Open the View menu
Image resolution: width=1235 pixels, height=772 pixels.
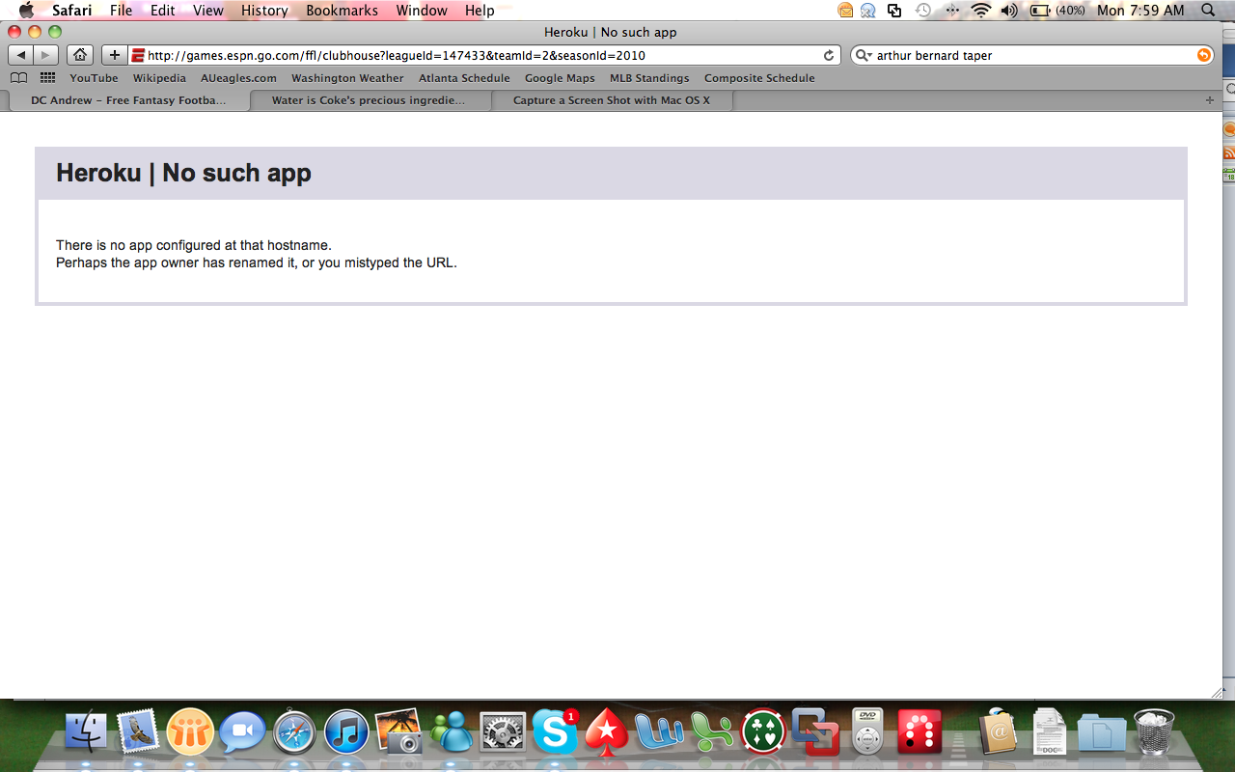tap(207, 11)
